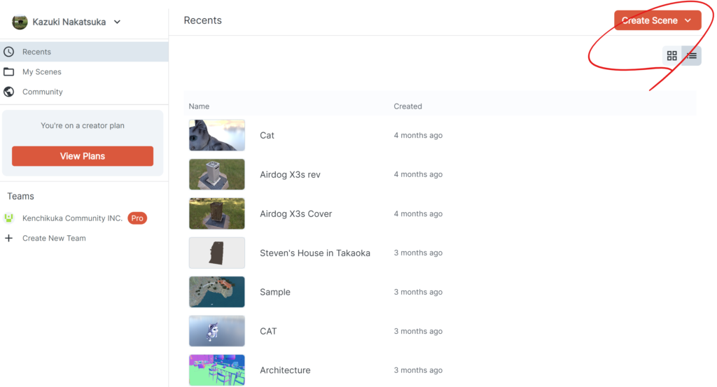Open Steven's House in Takaoka thumbnail
This screenshot has width=717, height=387.
coord(217,253)
